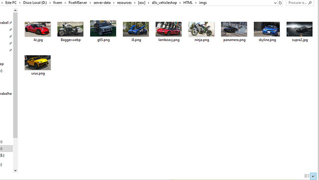Select the panamera.png thumbnail

(x=234, y=29)
